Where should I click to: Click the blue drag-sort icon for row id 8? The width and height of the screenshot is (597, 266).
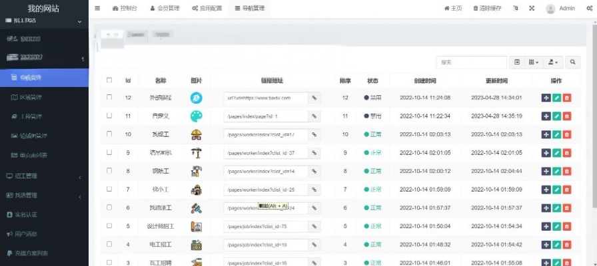coord(546,172)
